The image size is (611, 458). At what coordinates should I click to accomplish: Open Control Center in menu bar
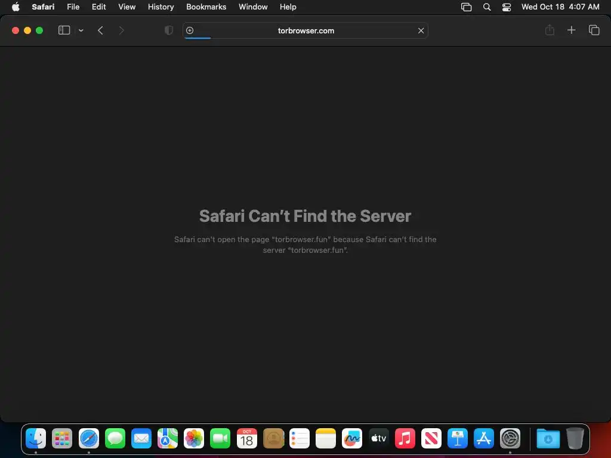pyautogui.click(x=506, y=7)
